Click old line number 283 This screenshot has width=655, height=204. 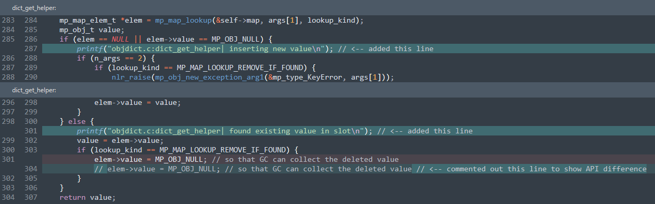(8, 21)
